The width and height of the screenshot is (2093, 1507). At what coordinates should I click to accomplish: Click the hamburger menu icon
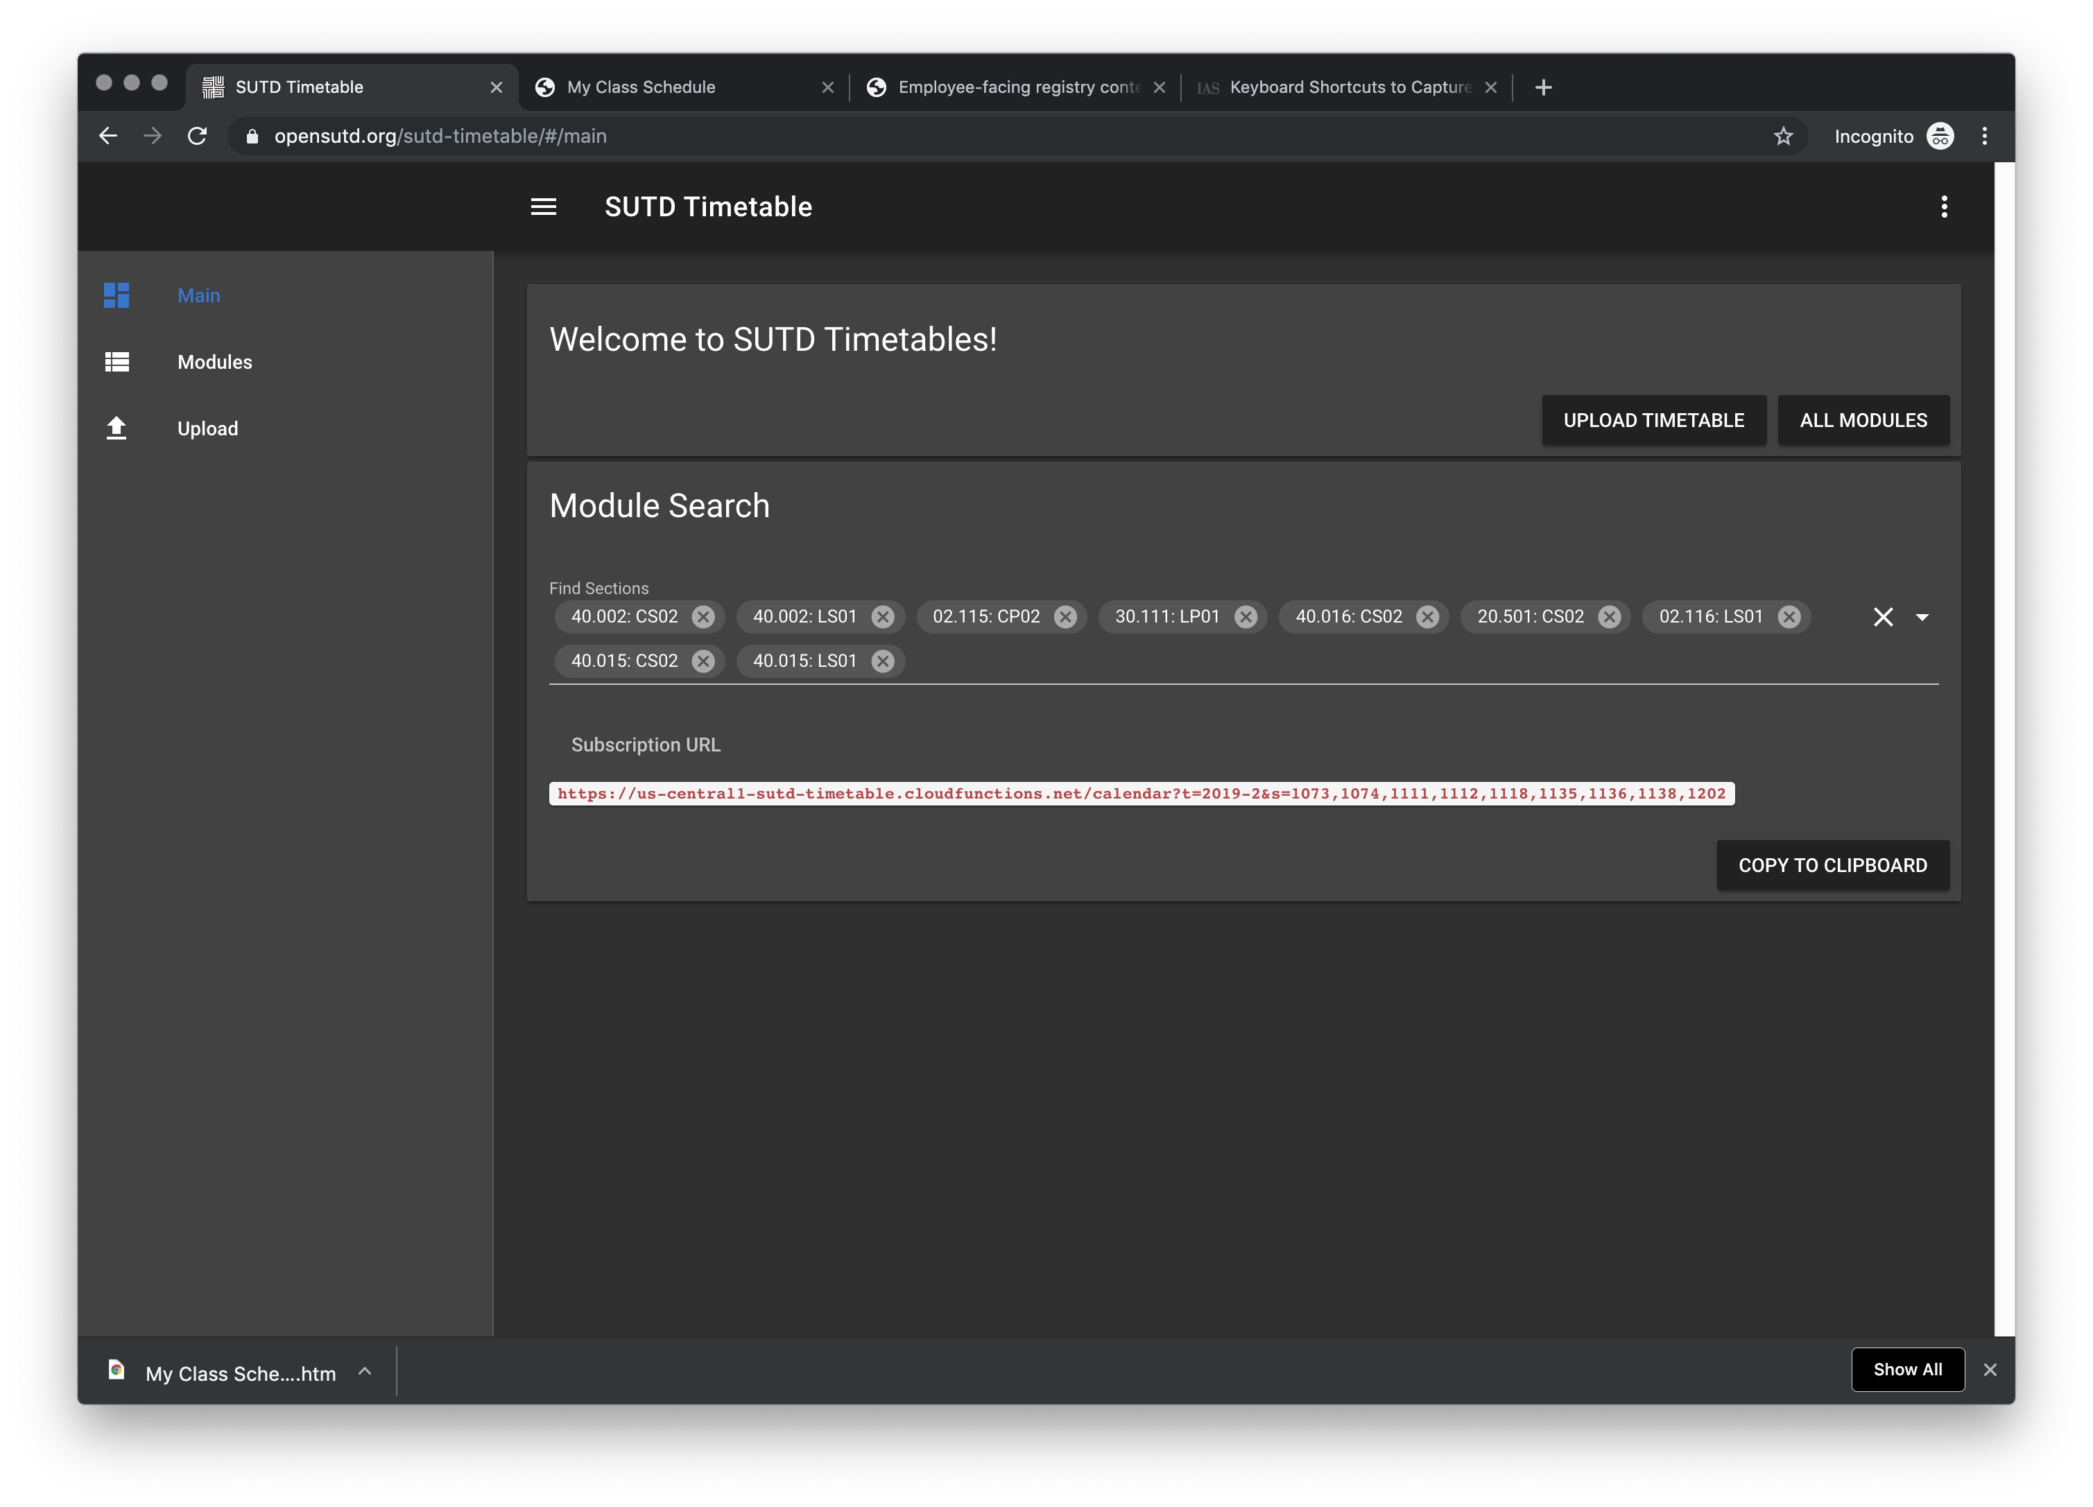click(x=544, y=207)
